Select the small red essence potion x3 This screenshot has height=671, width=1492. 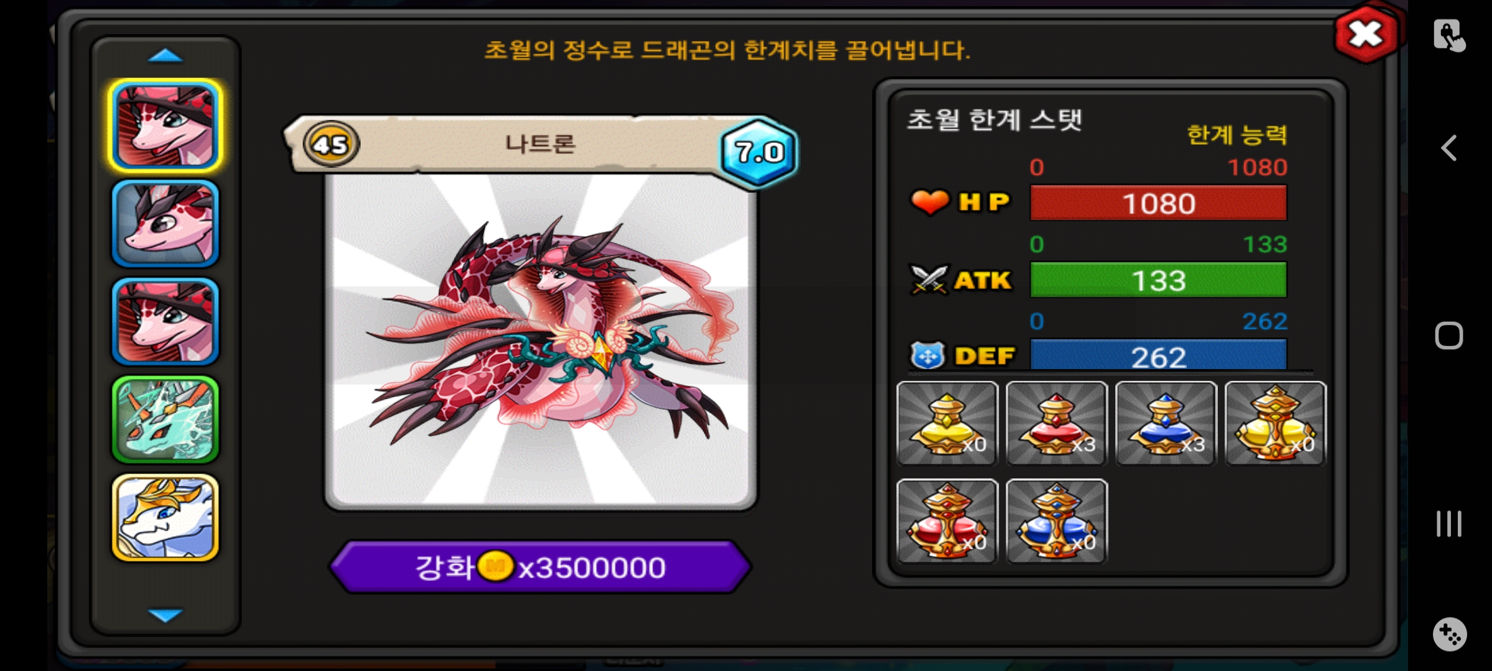(1056, 423)
